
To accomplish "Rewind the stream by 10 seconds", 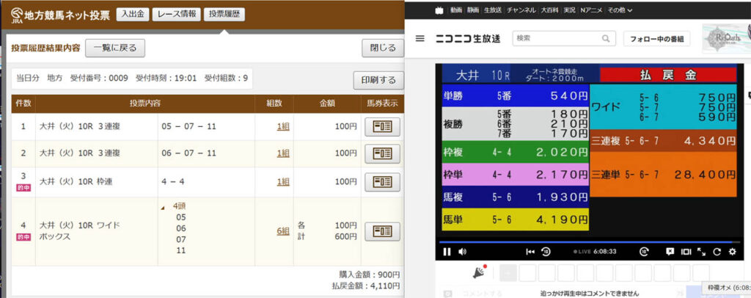I will tap(546, 252).
